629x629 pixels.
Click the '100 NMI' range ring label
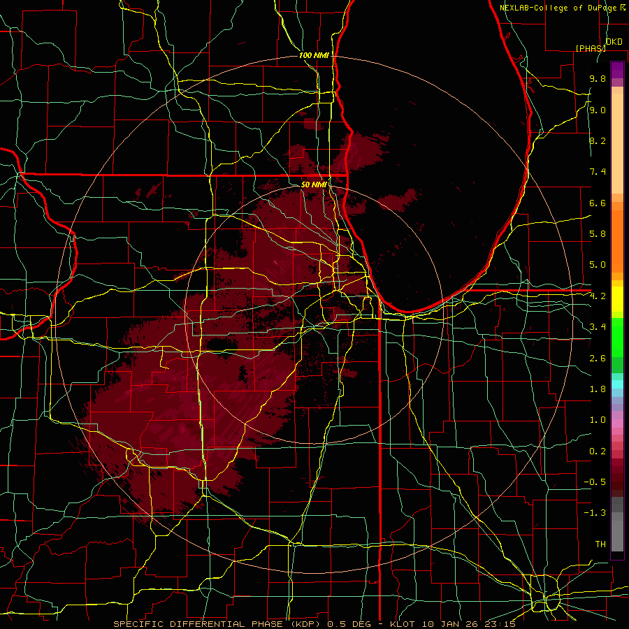[x=314, y=55]
